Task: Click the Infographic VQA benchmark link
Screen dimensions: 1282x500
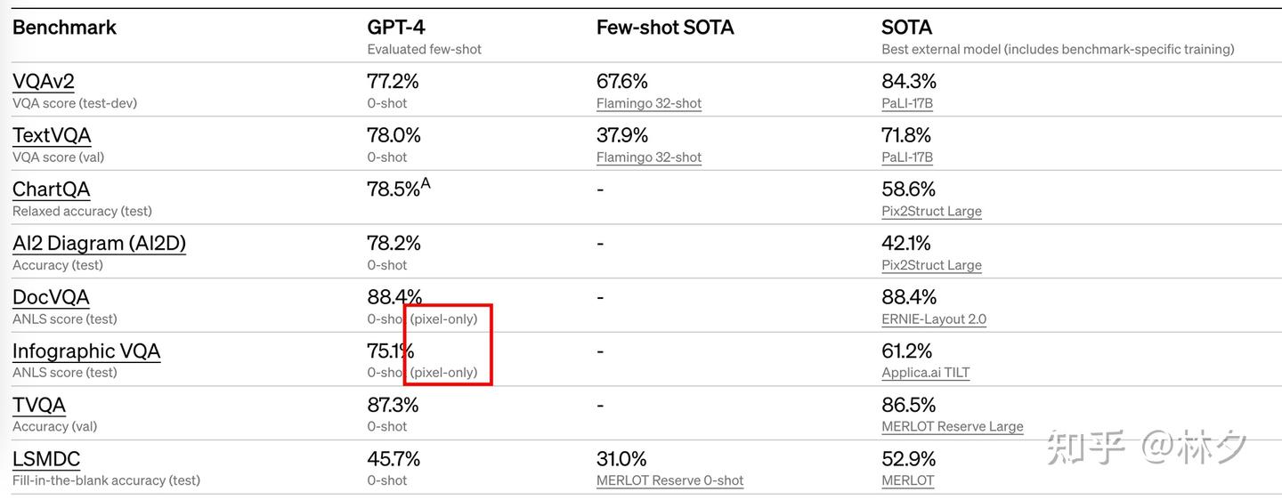Action: coord(86,351)
